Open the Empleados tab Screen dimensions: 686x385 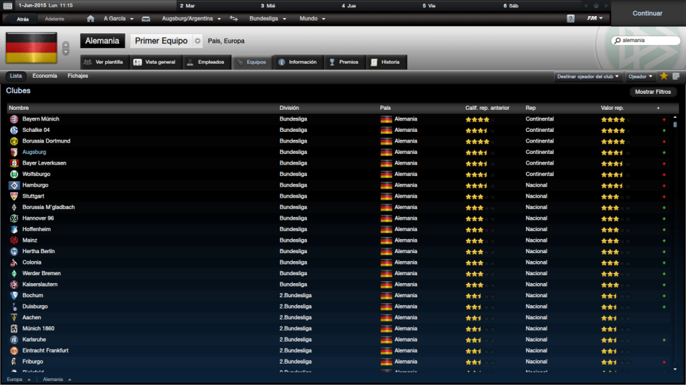pos(206,62)
